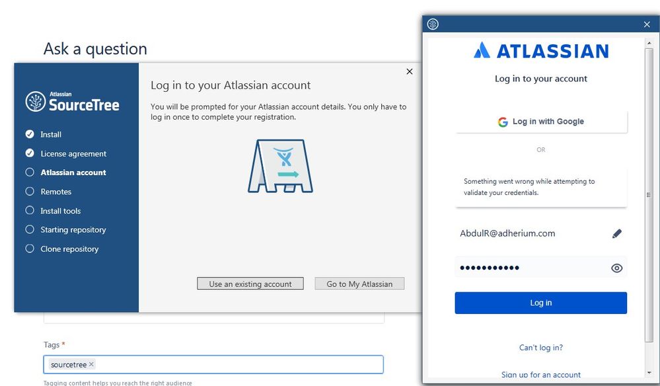Click the scrollbar up arrow in login window
This screenshot has height=386, width=660.
pyautogui.click(x=649, y=42)
